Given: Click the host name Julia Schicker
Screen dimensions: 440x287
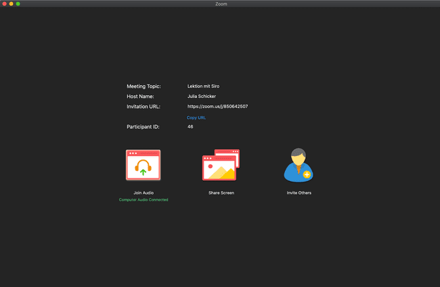Looking at the screenshot, I should (x=202, y=97).
